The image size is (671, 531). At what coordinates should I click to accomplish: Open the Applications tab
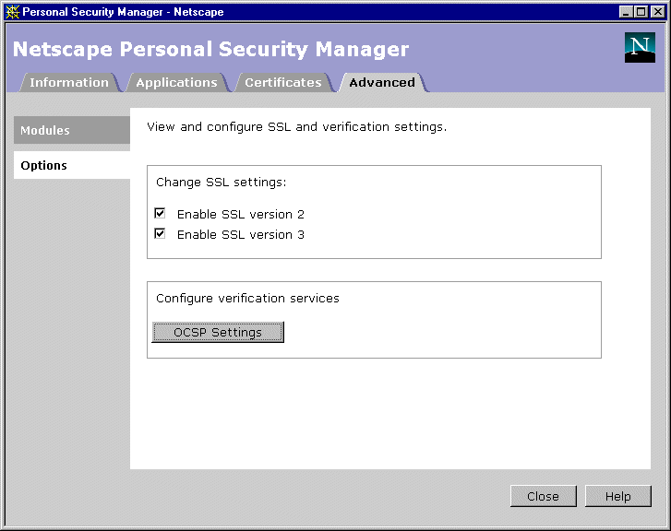(176, 82)
